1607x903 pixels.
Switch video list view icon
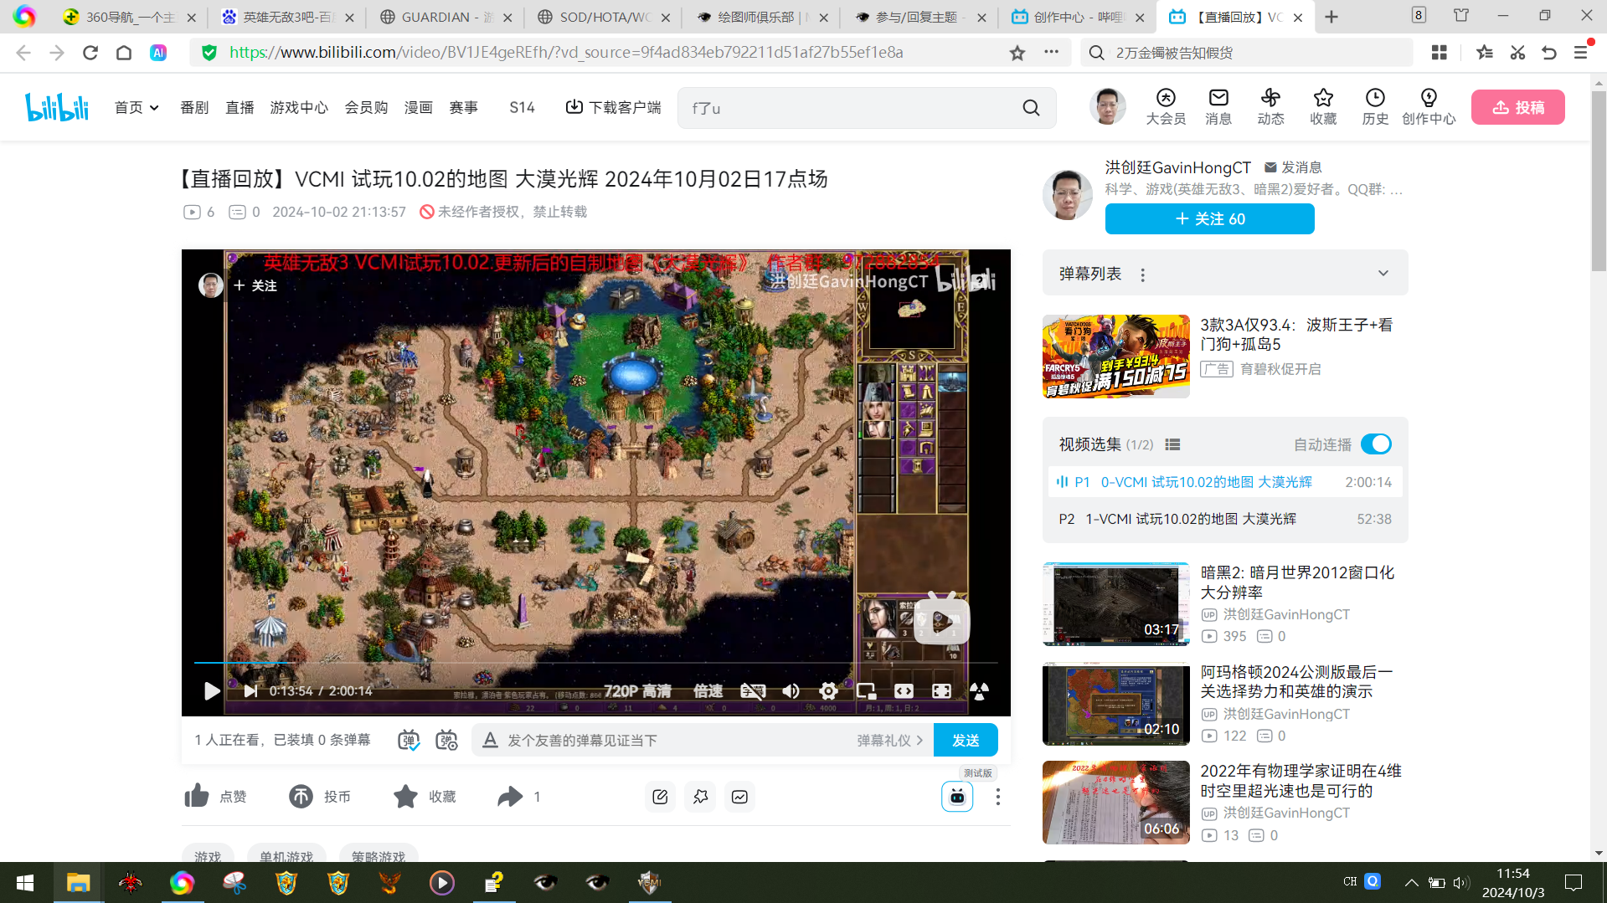[x=1172, y=444]
